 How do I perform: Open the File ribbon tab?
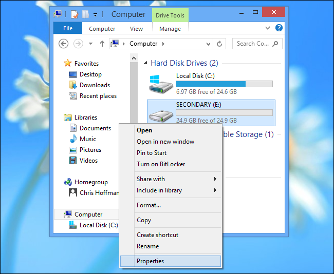pos(68,28)
